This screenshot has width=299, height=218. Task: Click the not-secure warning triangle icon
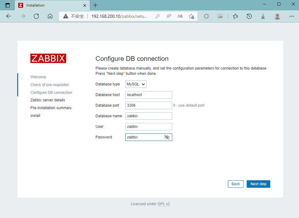[x=66, y=16]
